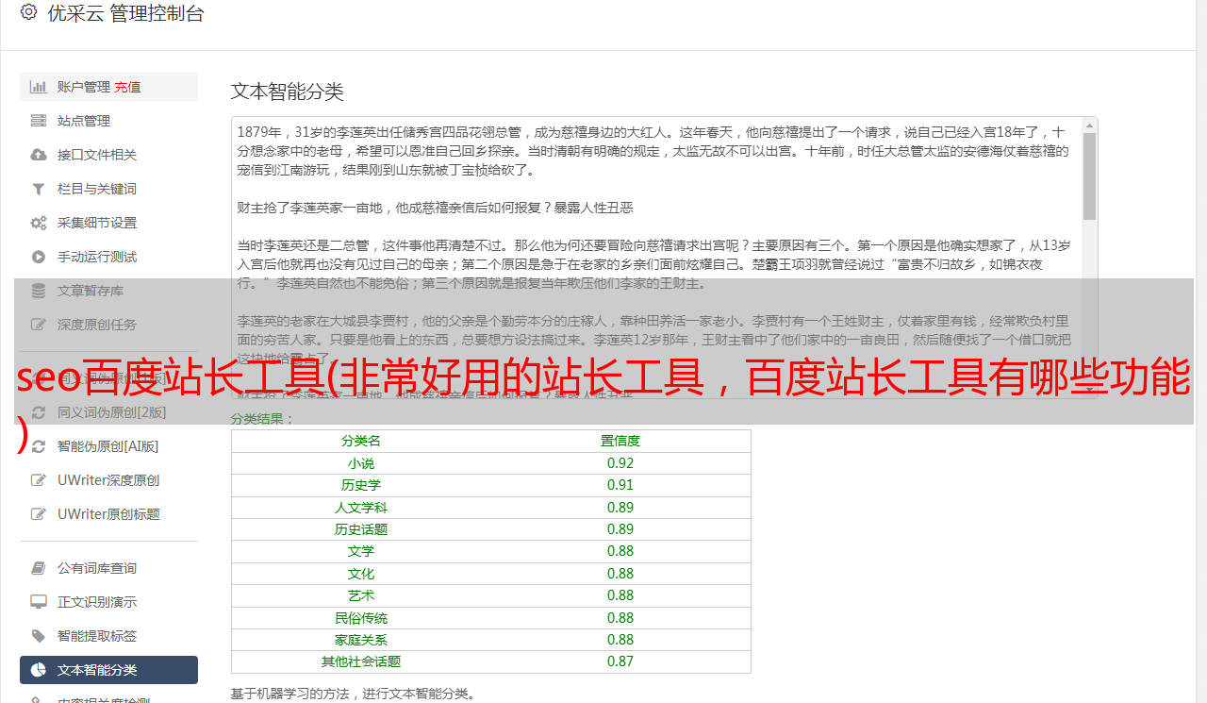Select the refresh icon for 智能伪原创[AI版]
This screenshot has width=1207, height=703.
click(39, 446)
